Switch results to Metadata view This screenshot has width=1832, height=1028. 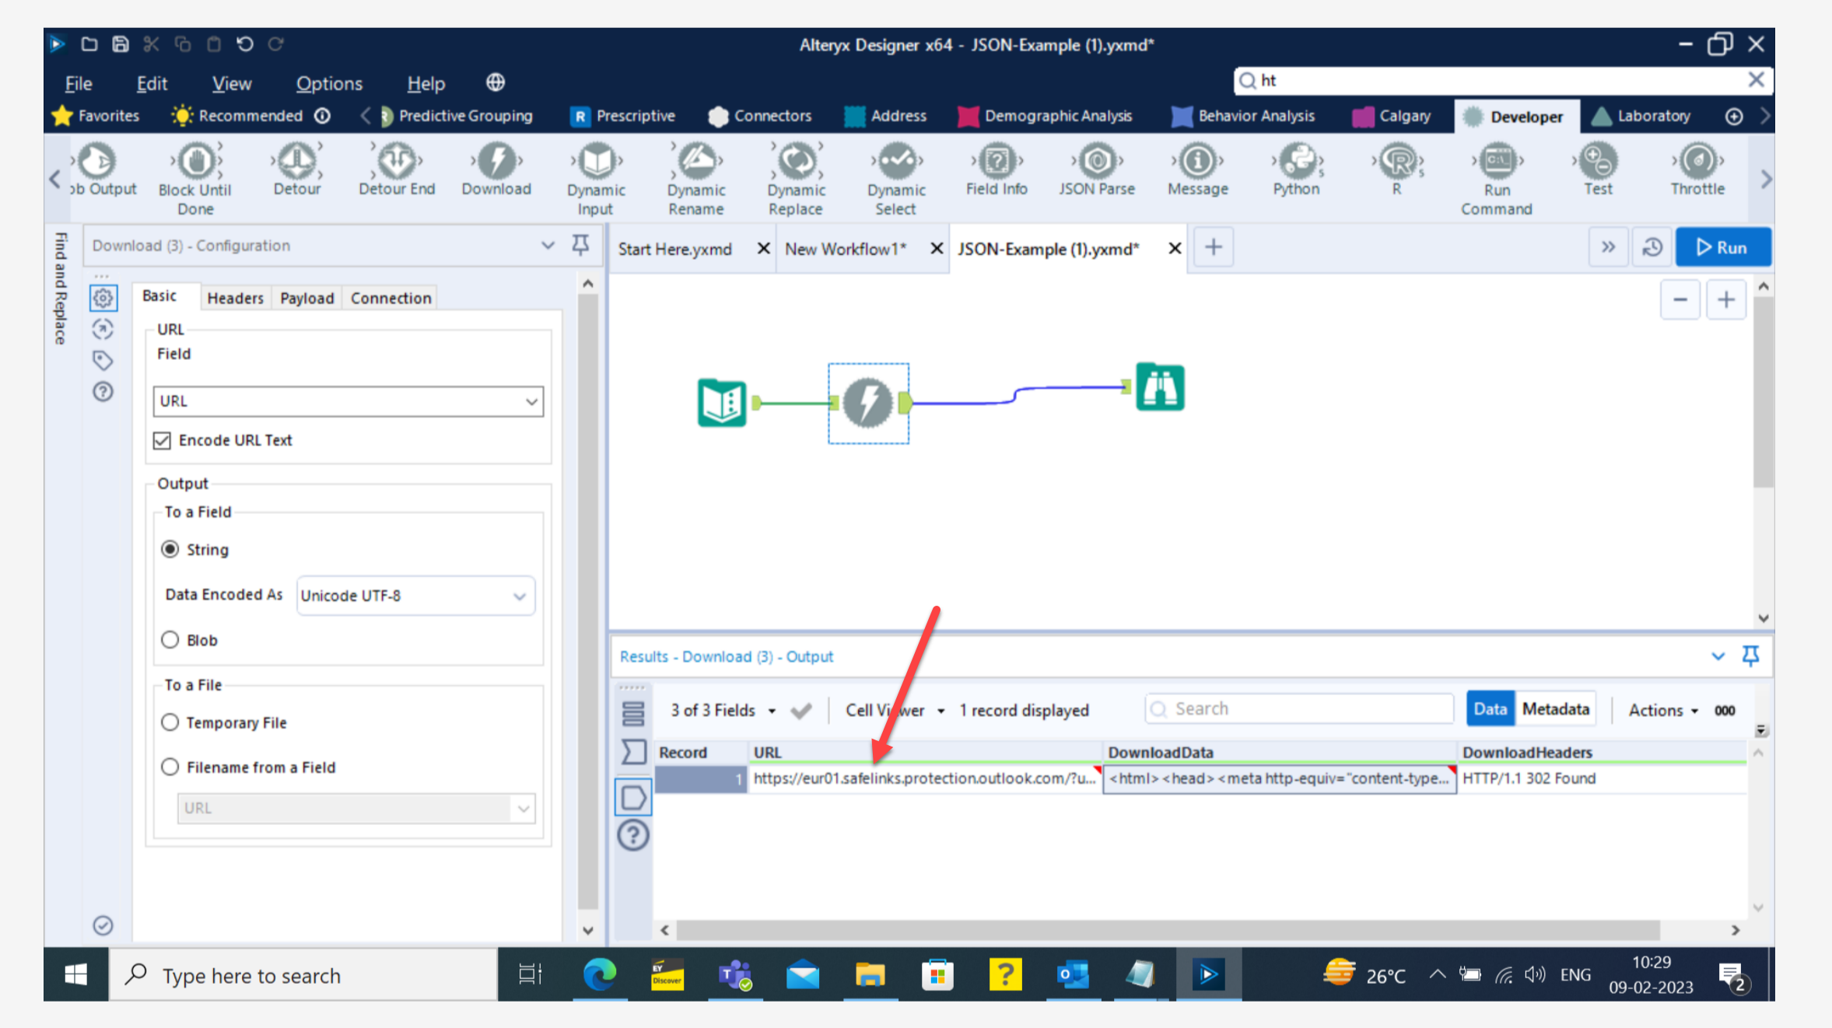coord(1555,709)
